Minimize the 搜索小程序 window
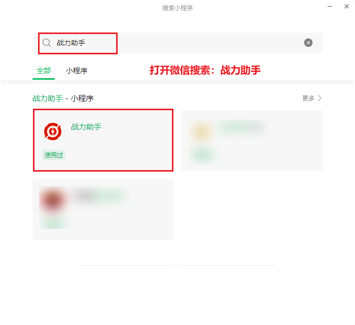This screenshot has height=325, width=355. [330, 6]
